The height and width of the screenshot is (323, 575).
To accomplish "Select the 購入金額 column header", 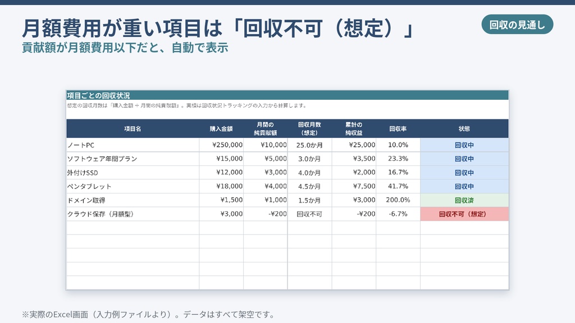I will click(x=221, y=128).
